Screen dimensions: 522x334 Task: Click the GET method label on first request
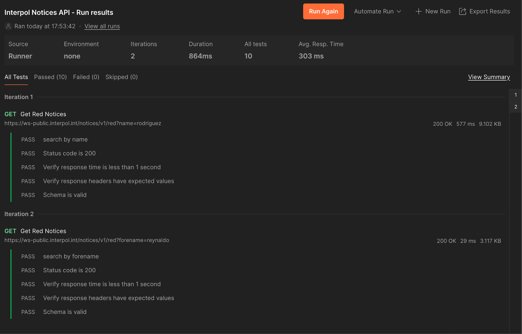[x=10, y=114]
